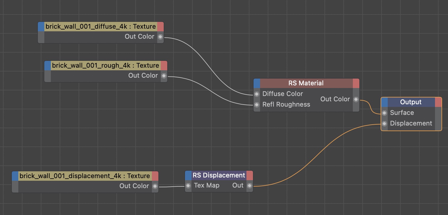Image resolution: width=448 pixels, height=215 pixels.
Task: Select brick_wall_001_diffuse_4k texture node title
Action: click(x=100, y=27)
